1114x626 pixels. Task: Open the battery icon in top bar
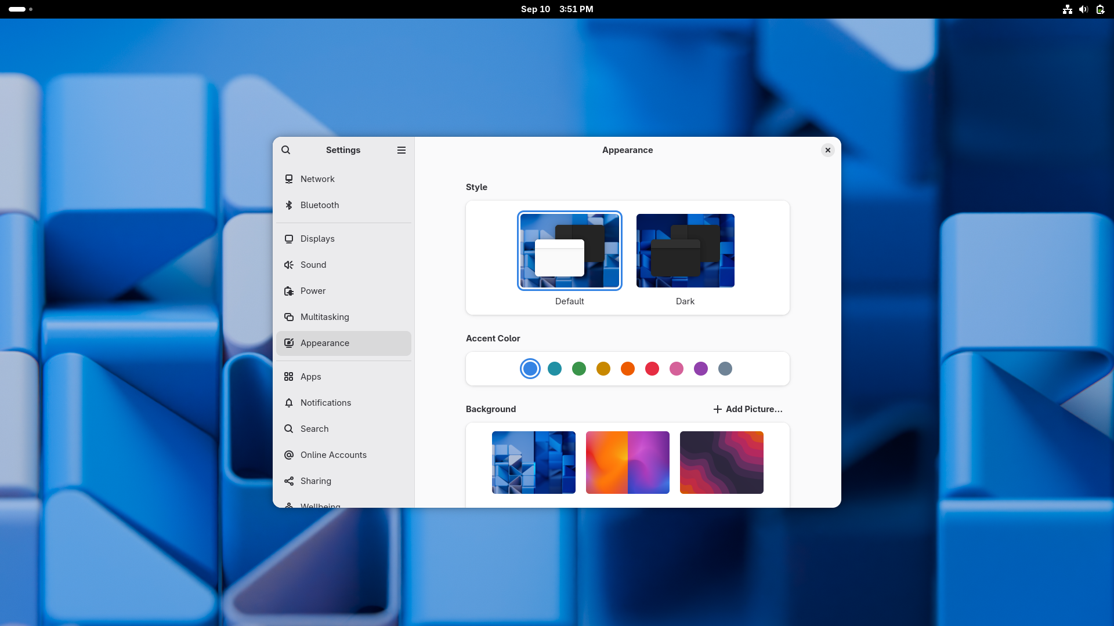coord(1100,9)
